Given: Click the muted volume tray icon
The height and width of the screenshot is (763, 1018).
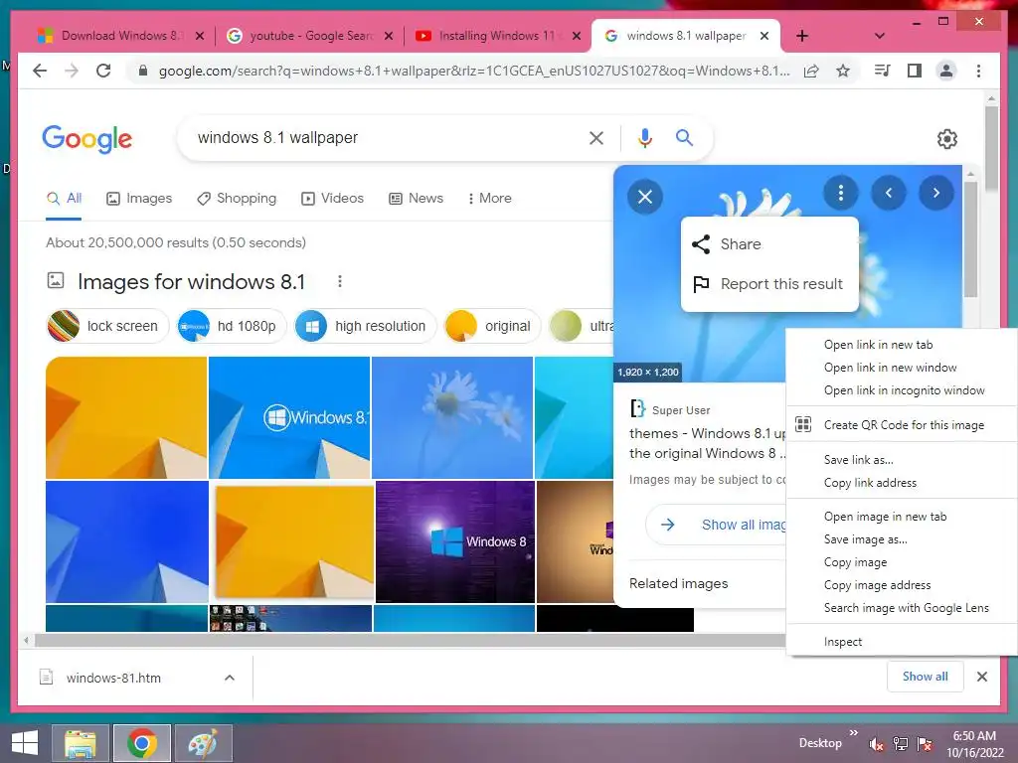Looking at the screenshot, I should (877, 744).
